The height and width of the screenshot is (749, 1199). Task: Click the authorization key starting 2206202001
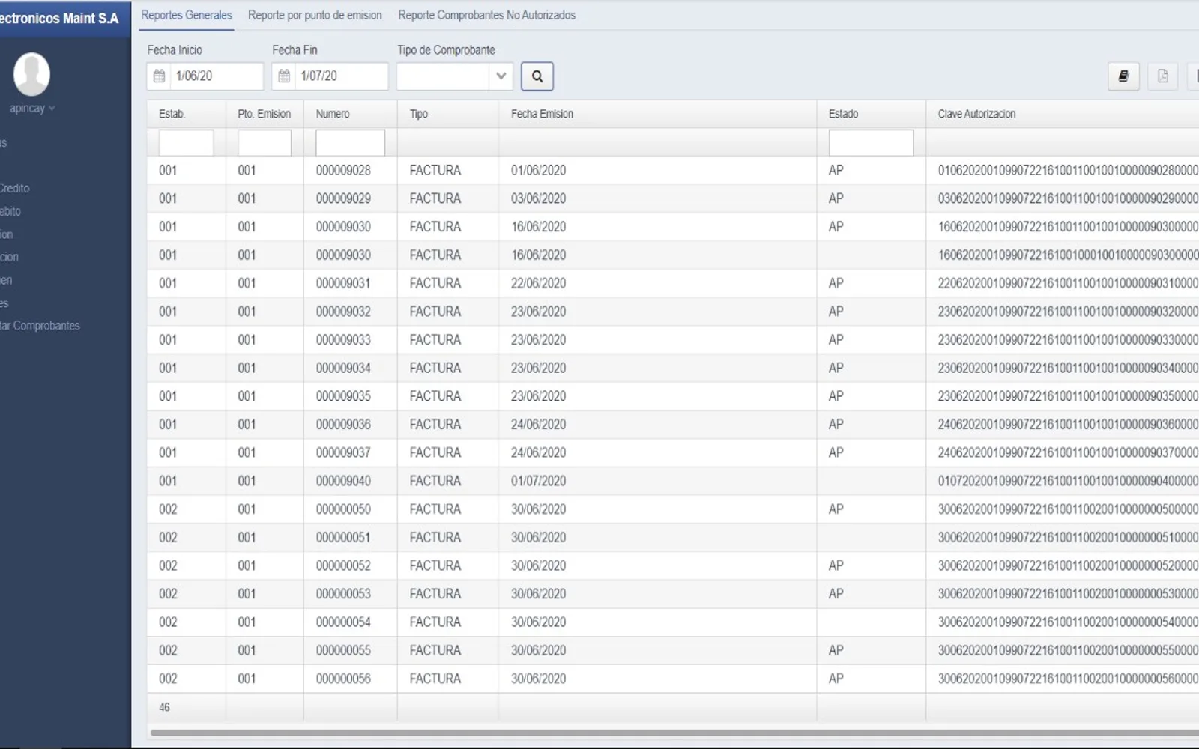(1068, 283)
